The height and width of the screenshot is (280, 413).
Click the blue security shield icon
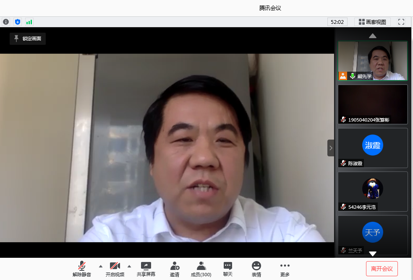tap(17, 22)
